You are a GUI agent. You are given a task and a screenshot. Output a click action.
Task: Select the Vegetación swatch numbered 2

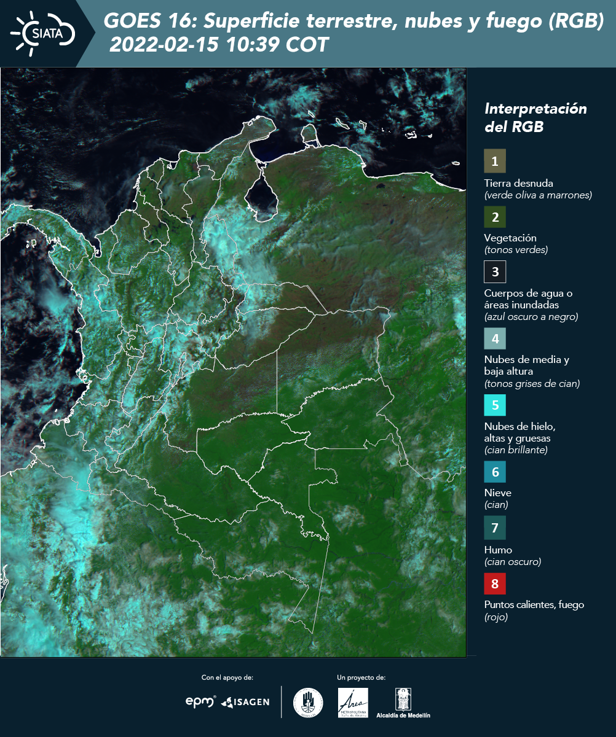click(495, 217)
